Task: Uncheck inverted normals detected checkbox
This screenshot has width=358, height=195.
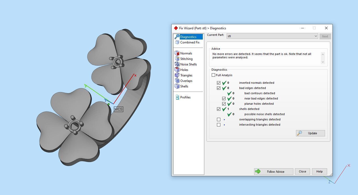Action: 219,83
